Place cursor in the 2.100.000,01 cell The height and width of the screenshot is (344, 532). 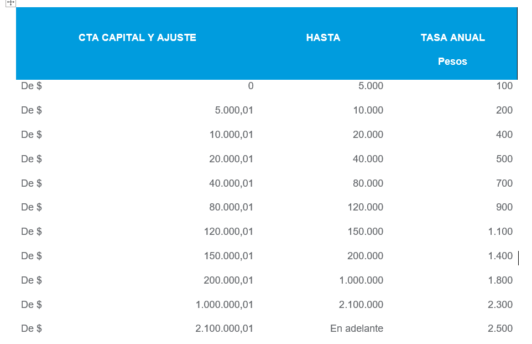click(x=224, y=328)
